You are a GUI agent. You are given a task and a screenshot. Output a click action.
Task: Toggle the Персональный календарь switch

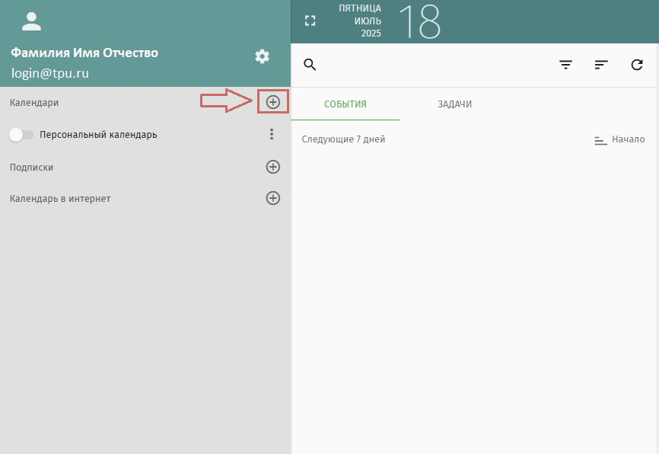(21, 135)
